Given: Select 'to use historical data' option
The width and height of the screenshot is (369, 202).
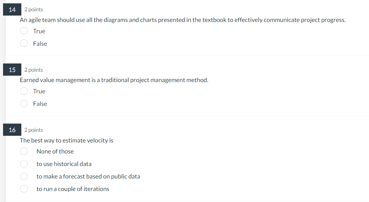Looking at the screenshot, I should tap(24, 164).
